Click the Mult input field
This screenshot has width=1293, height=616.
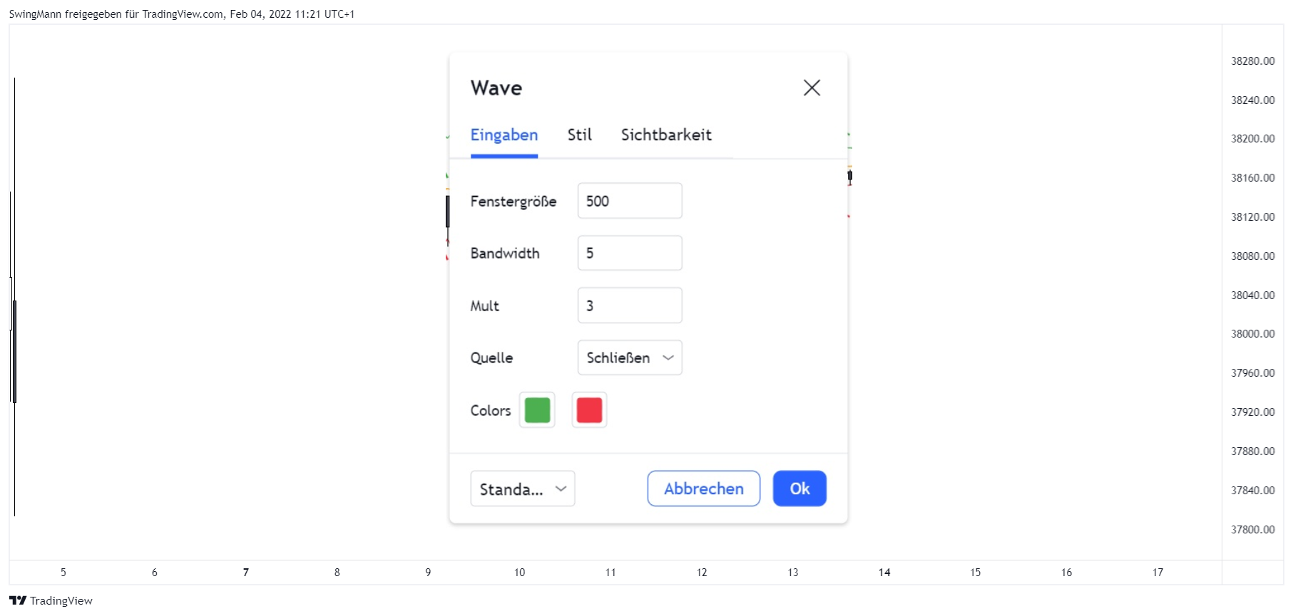630,306
